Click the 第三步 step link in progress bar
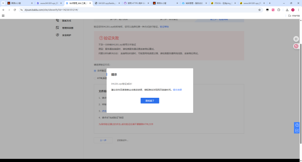 (x=219, y=19)
